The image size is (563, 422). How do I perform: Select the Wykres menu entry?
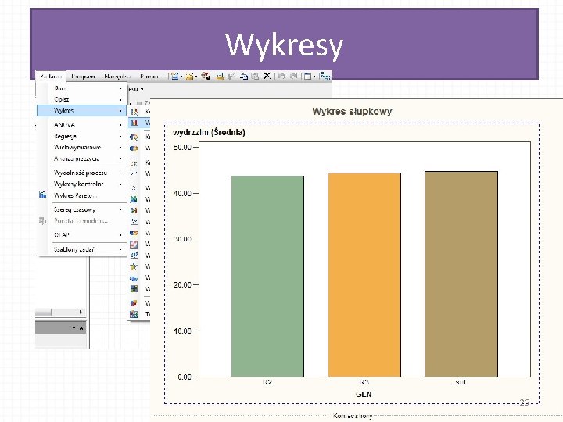(x=82, y=110)
